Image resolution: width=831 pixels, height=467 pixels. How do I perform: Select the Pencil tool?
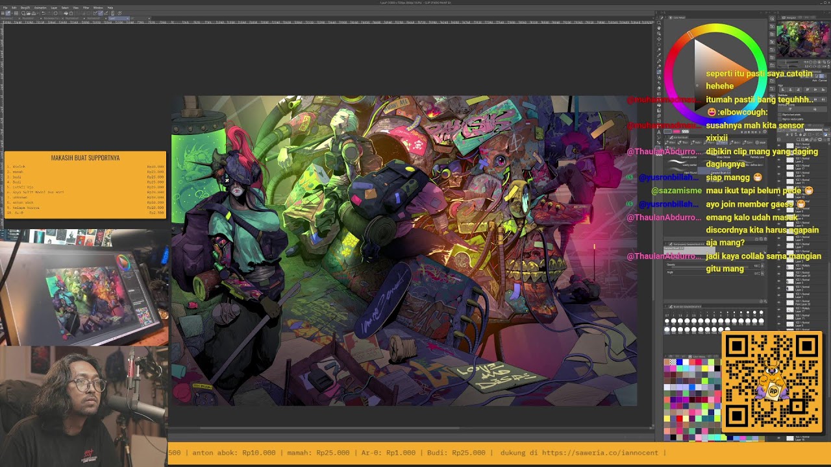[659, 67]
